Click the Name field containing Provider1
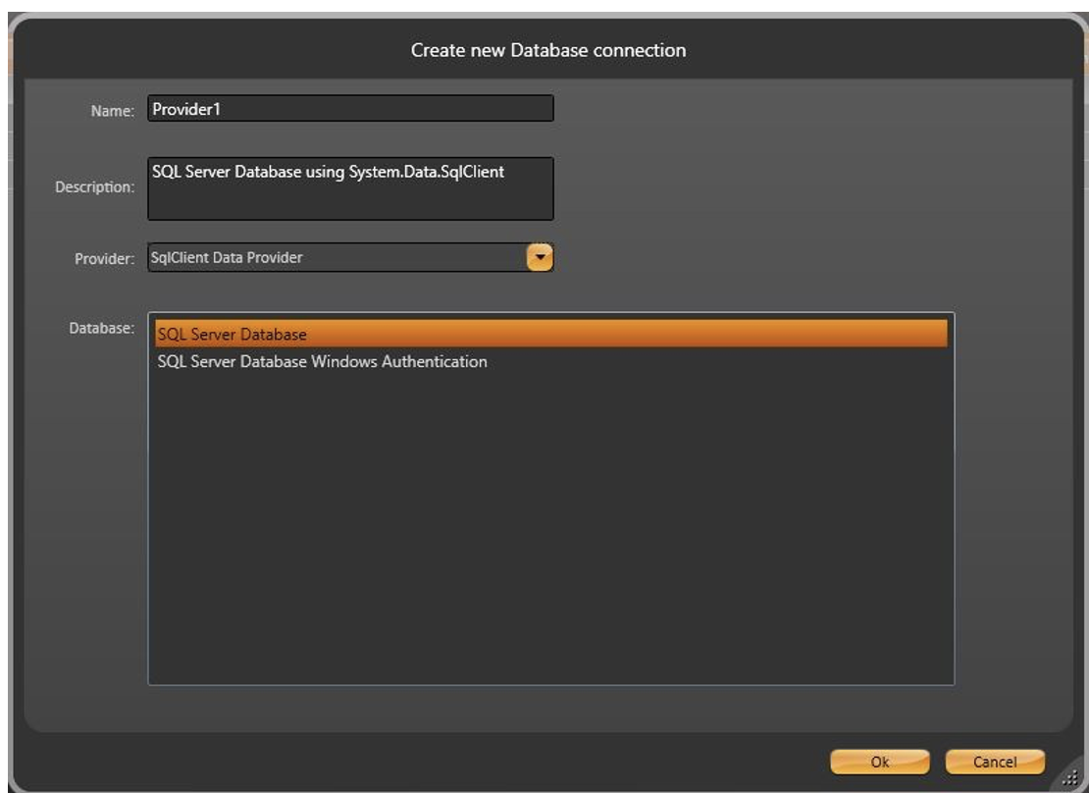Viewport: 1089px width, 793px height. (350, 109)
